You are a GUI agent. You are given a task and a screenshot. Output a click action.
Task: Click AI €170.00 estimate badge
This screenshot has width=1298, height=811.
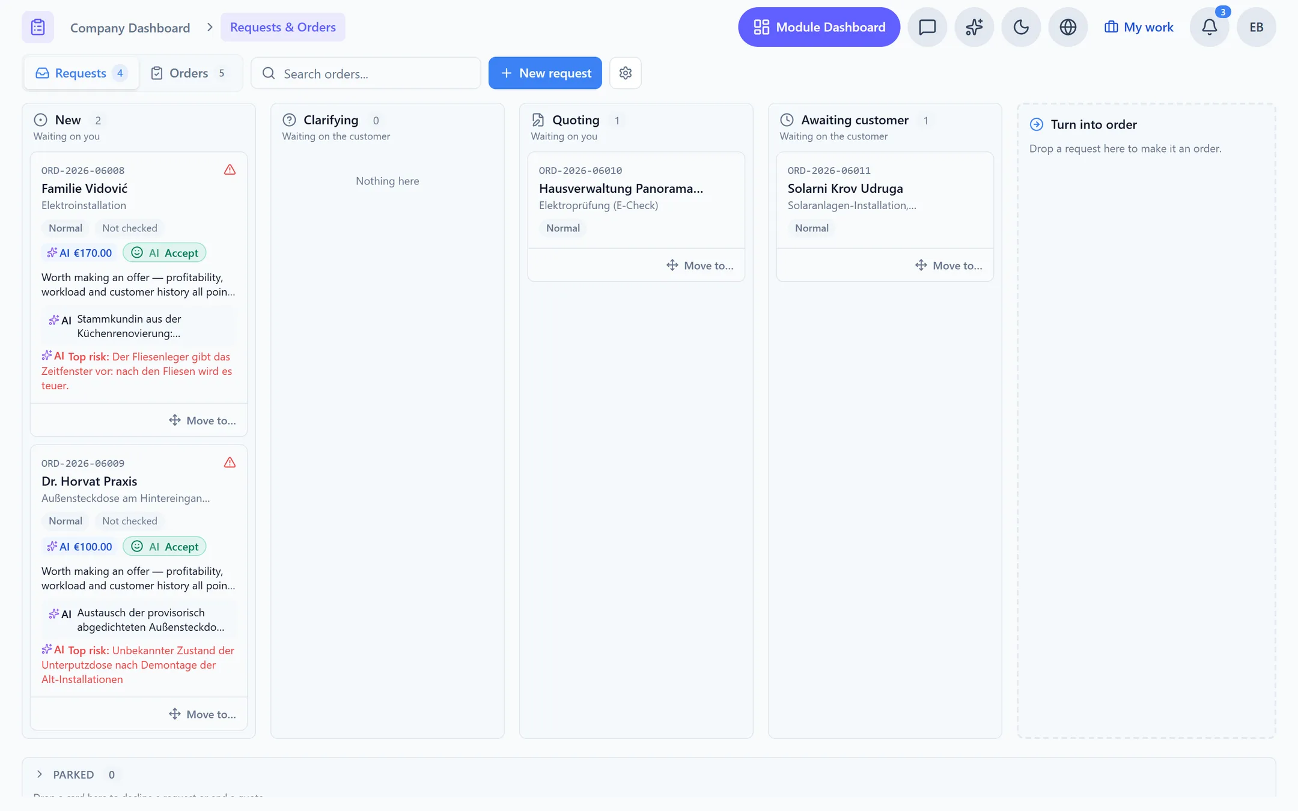80,253
